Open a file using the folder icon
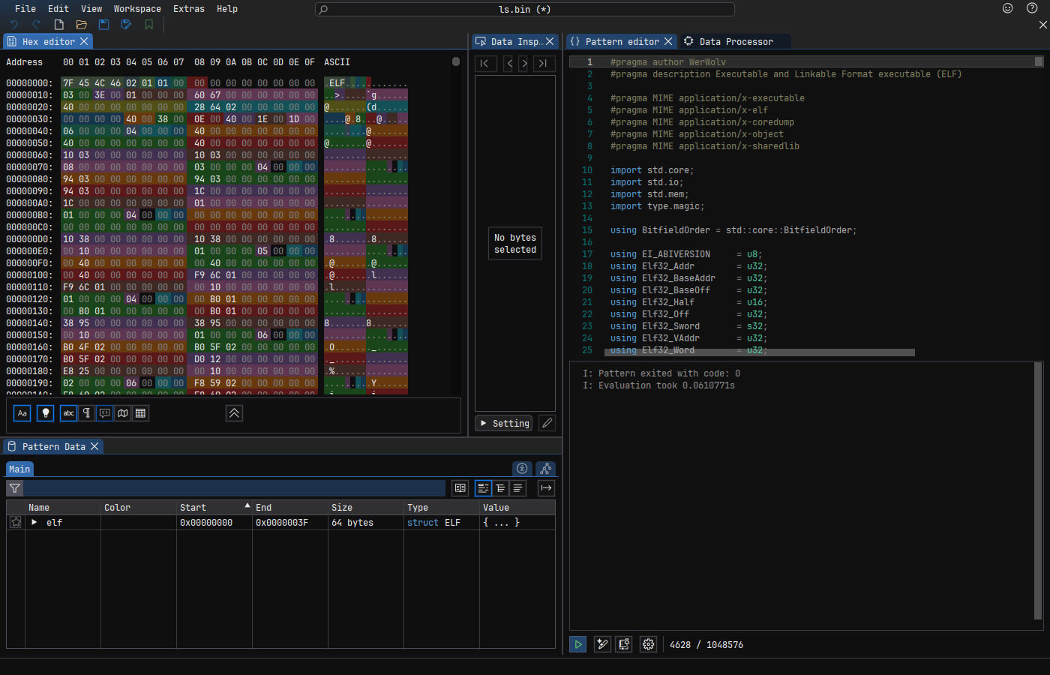 tap(82, 25)
